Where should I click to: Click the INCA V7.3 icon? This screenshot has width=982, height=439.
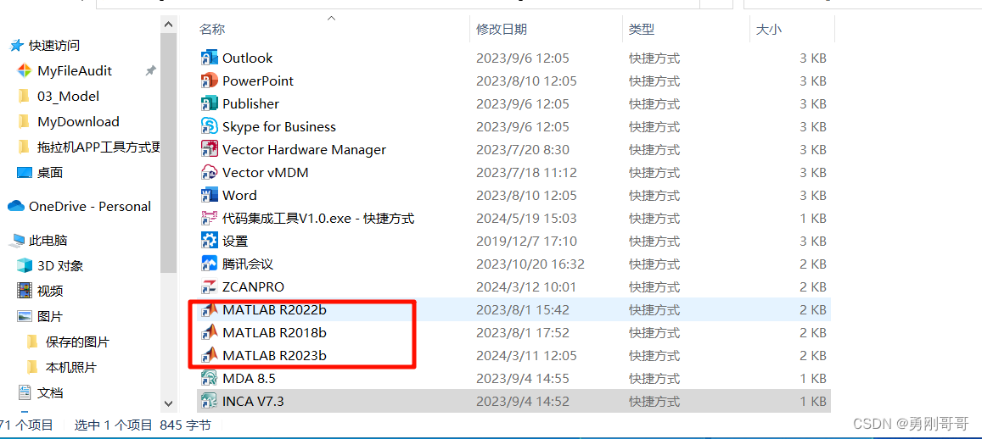tap(209, 402)
